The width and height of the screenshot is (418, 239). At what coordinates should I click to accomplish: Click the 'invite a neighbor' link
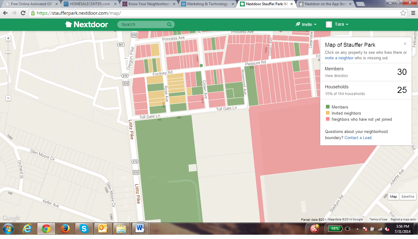point(339,58)
